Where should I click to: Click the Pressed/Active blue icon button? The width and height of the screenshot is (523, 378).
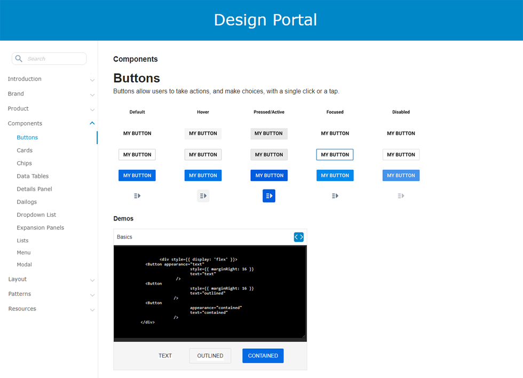269,196
